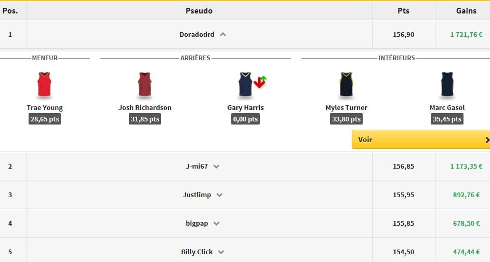Expand bigpap's lineup
This screenshot has width=490, height=262.
pos(217,224)
